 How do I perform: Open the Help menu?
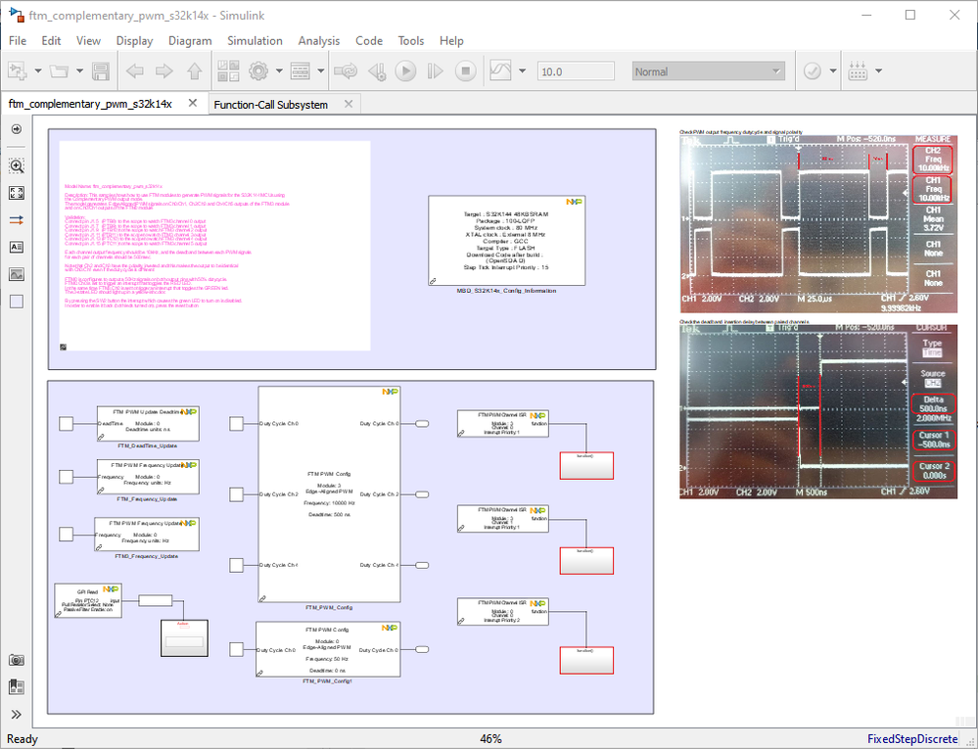451,40
